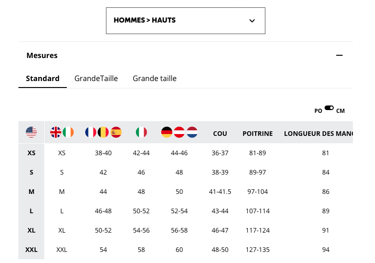
Task: Click the Italy flag icon
Action: pyautogui.click(x=141, y=132)
